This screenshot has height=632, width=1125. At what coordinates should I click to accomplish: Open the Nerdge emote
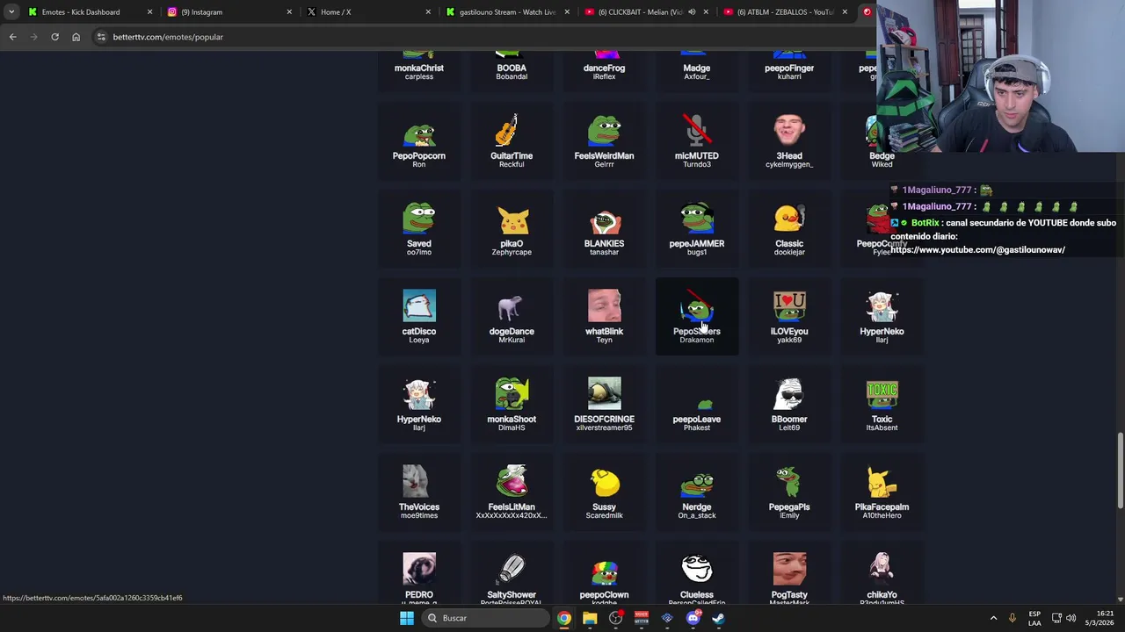coord(697,492)
